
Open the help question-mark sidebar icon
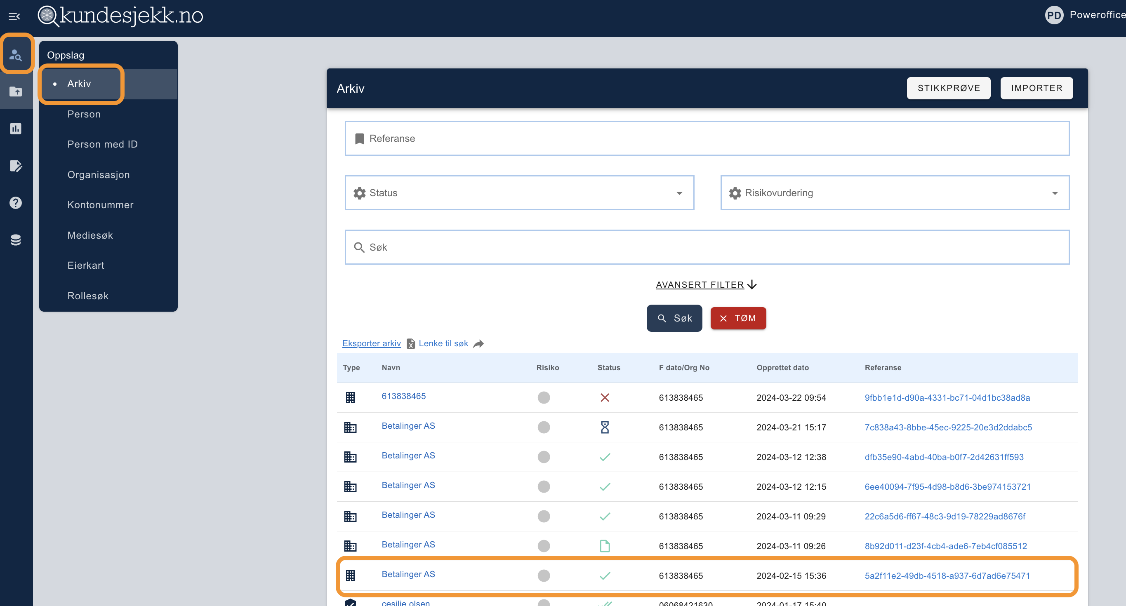16,203
